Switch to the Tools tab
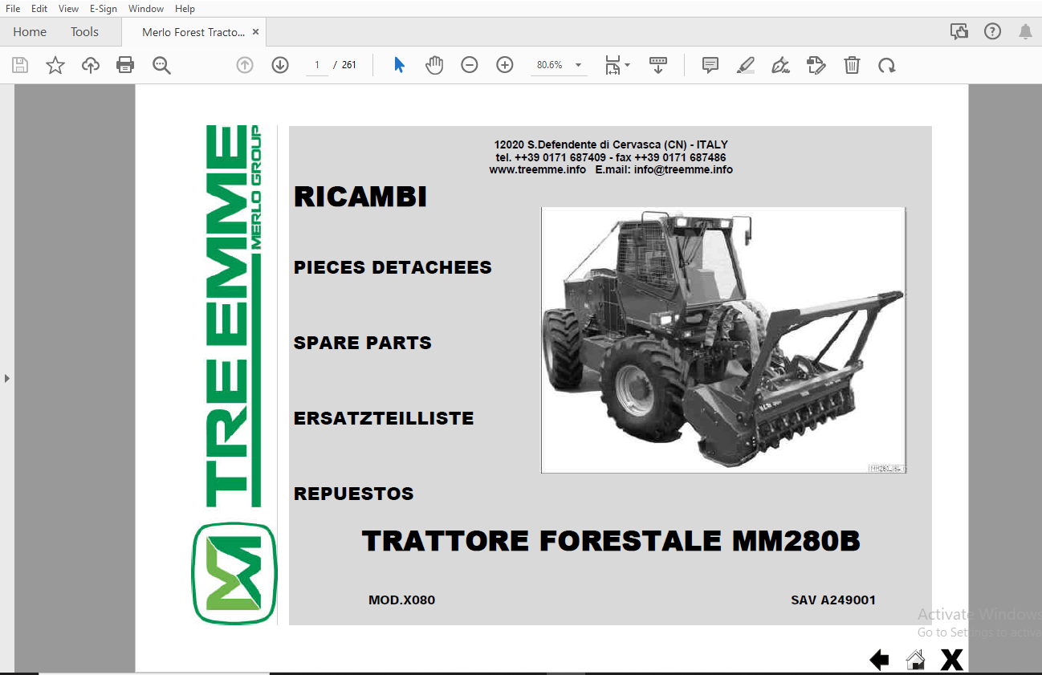Screen dimensions: 1042x675 click(84, 32)
